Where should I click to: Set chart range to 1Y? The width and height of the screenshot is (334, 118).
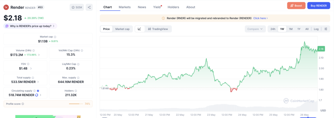click(x=299, y=29)
